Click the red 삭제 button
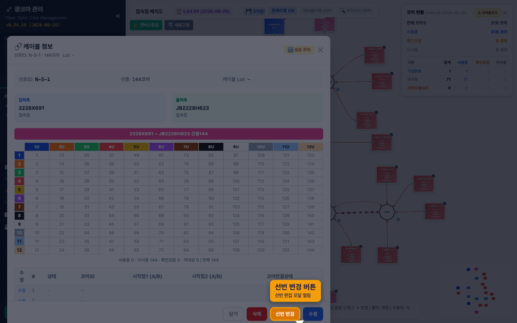517x323 pixels. coord(257,314)
